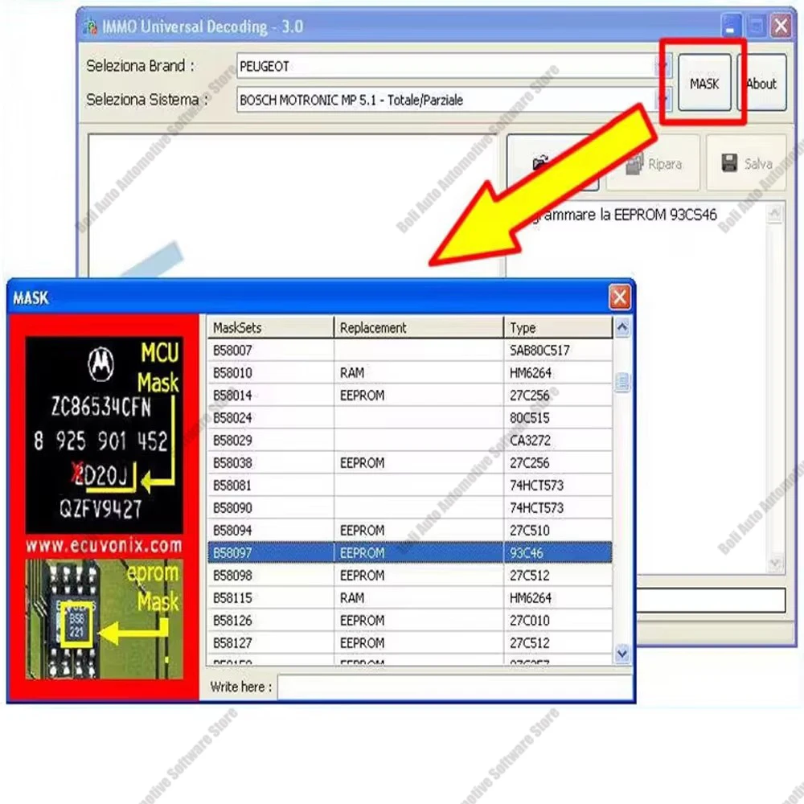Close the MASK dialog
804x804 pixels.
619,297
